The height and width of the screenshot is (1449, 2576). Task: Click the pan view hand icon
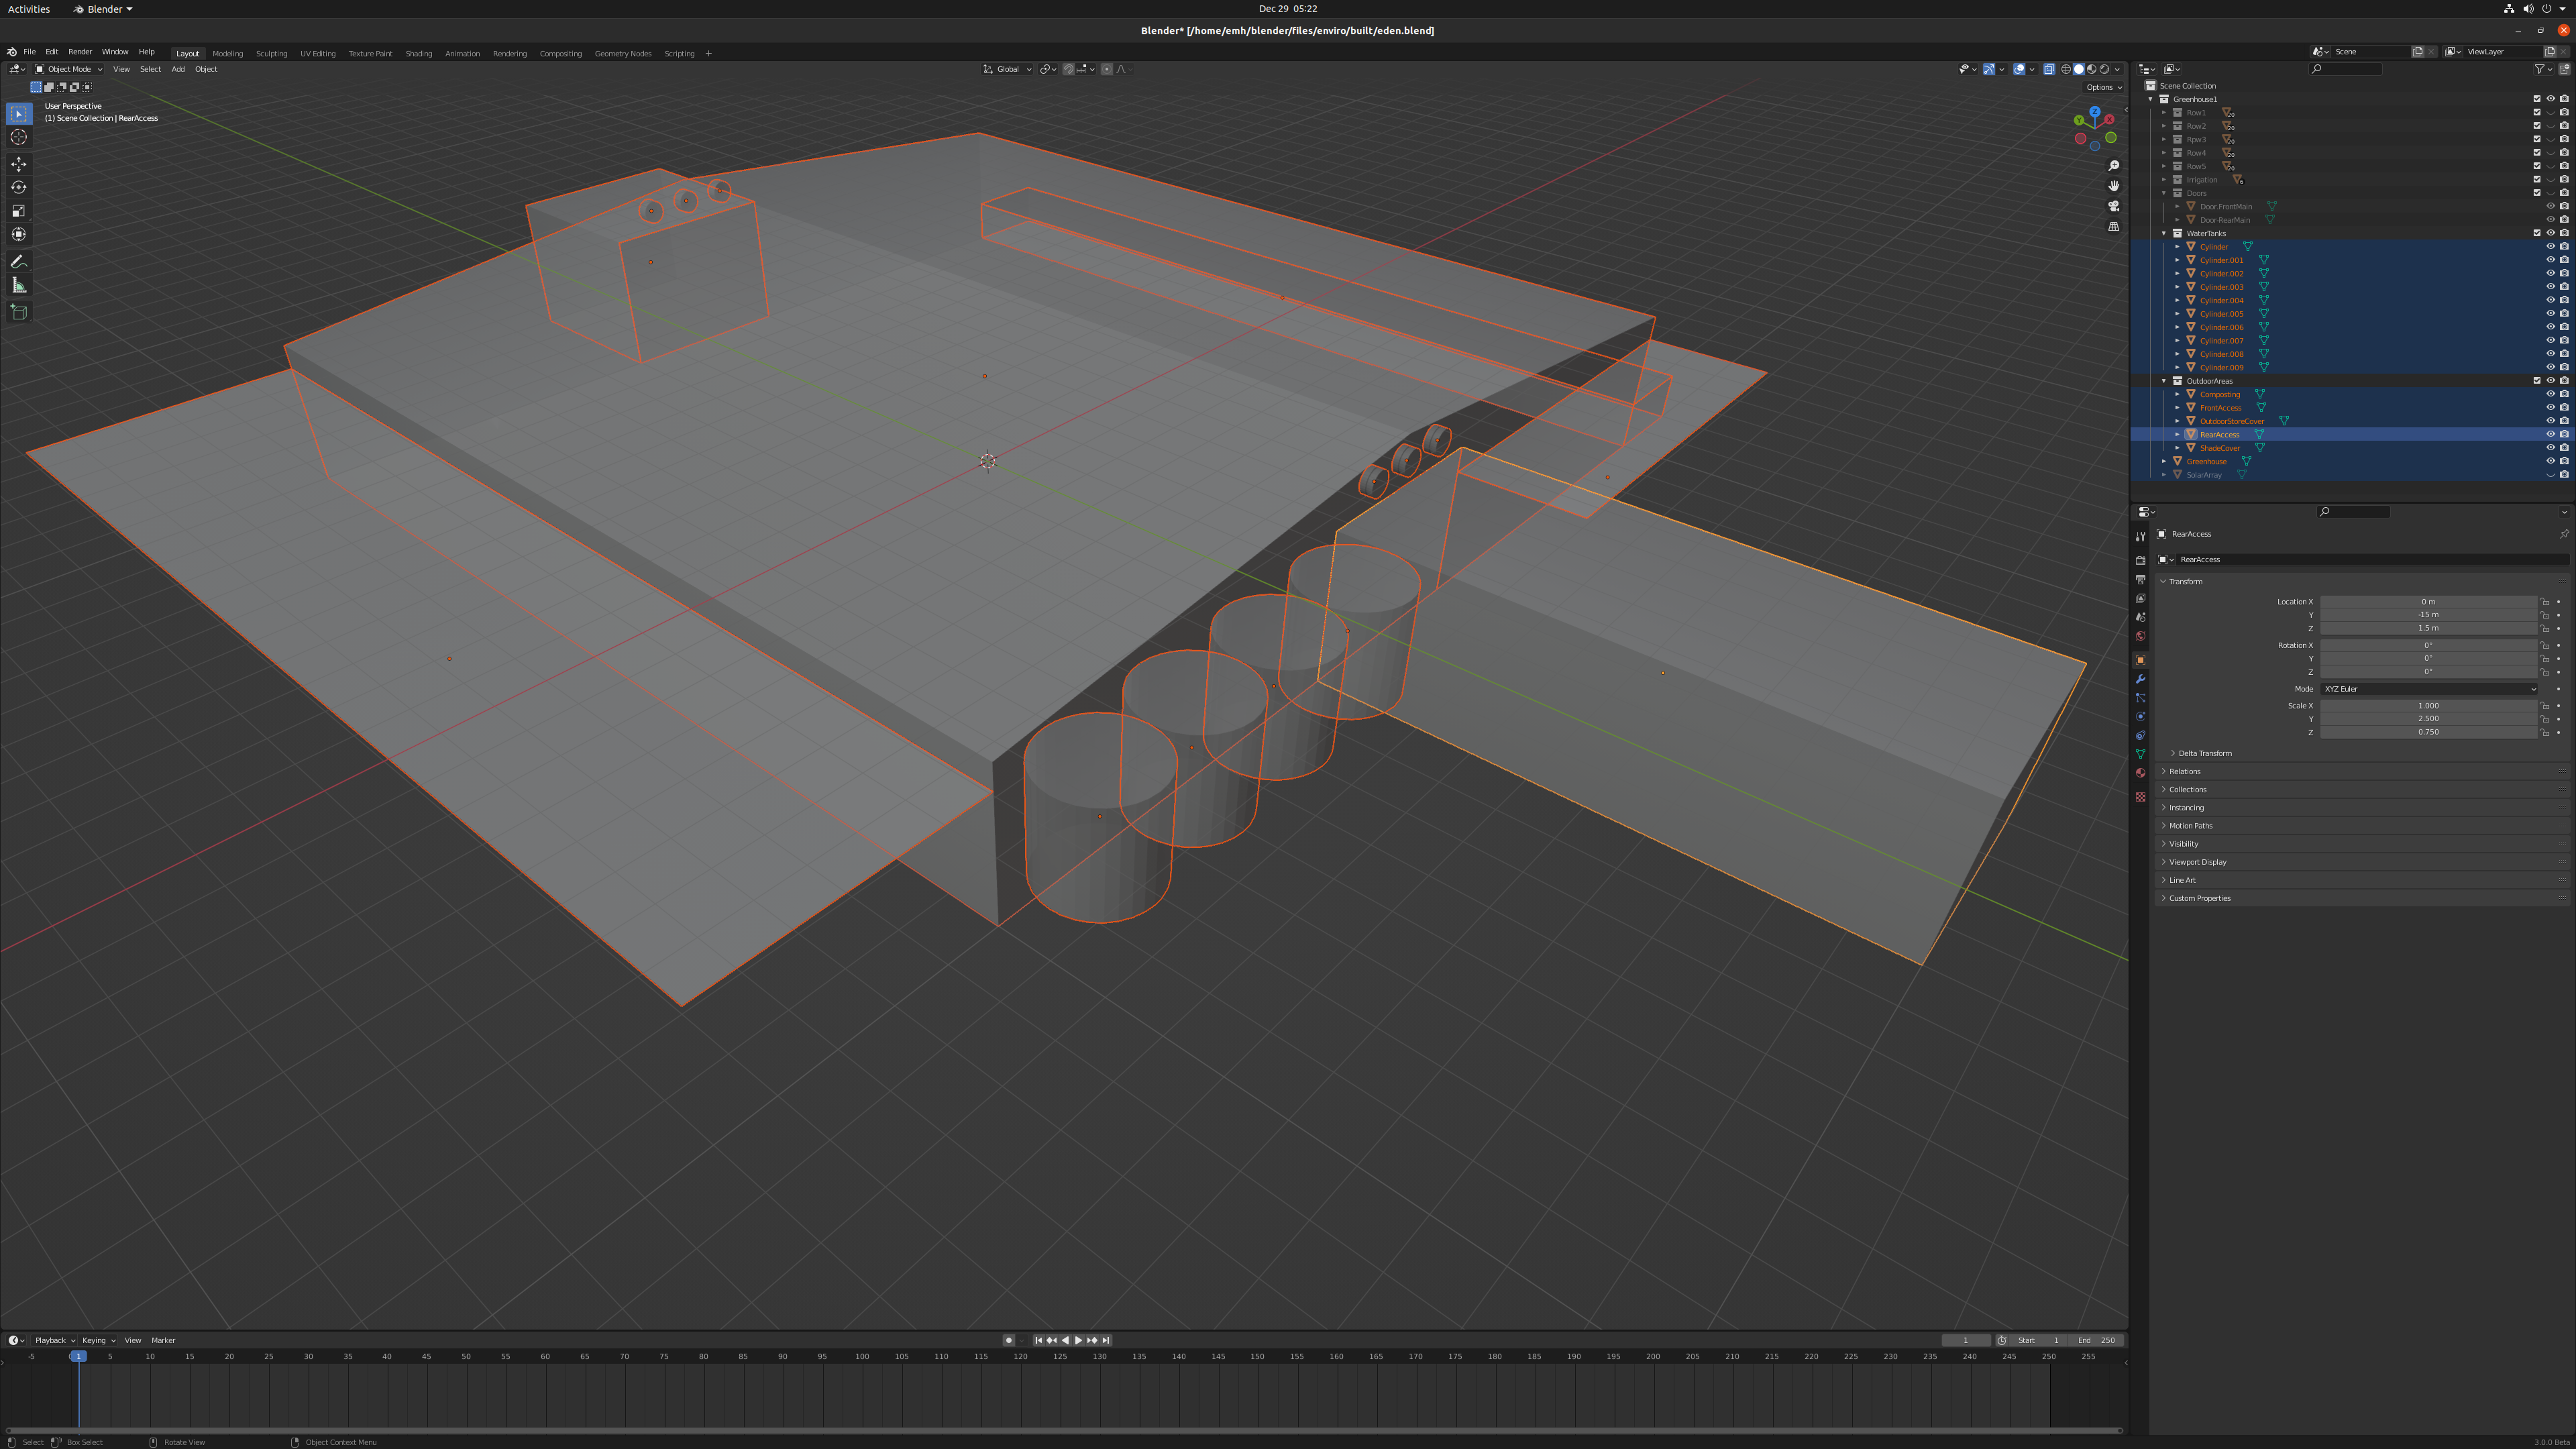(2113, 186)
